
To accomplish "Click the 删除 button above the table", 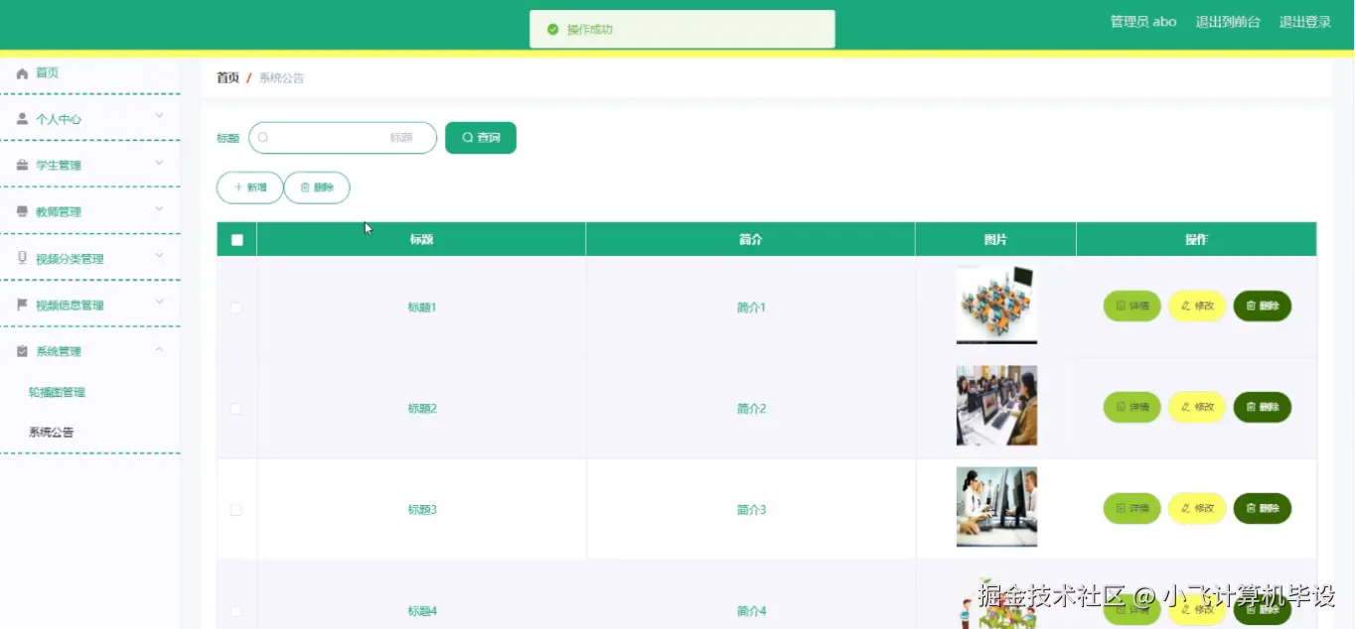I will click(317, 188).
